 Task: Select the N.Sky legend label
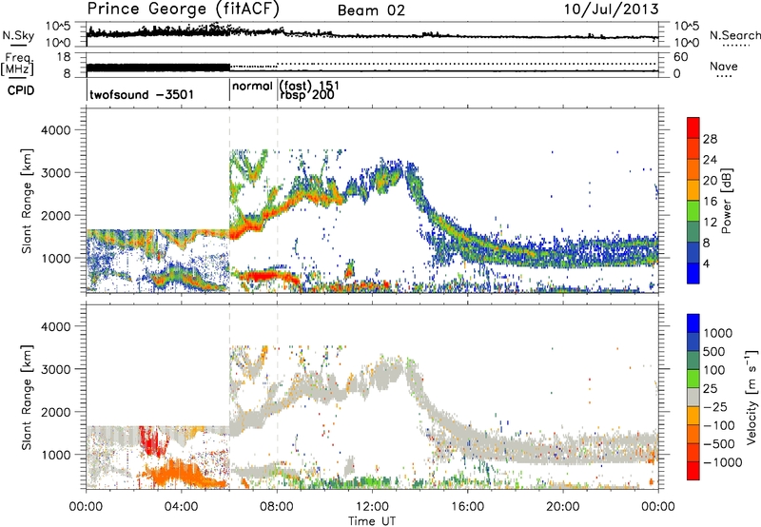[x=18, y=35]
